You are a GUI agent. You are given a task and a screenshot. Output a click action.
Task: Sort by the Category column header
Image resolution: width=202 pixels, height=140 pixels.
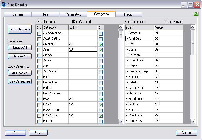(55, 27)
